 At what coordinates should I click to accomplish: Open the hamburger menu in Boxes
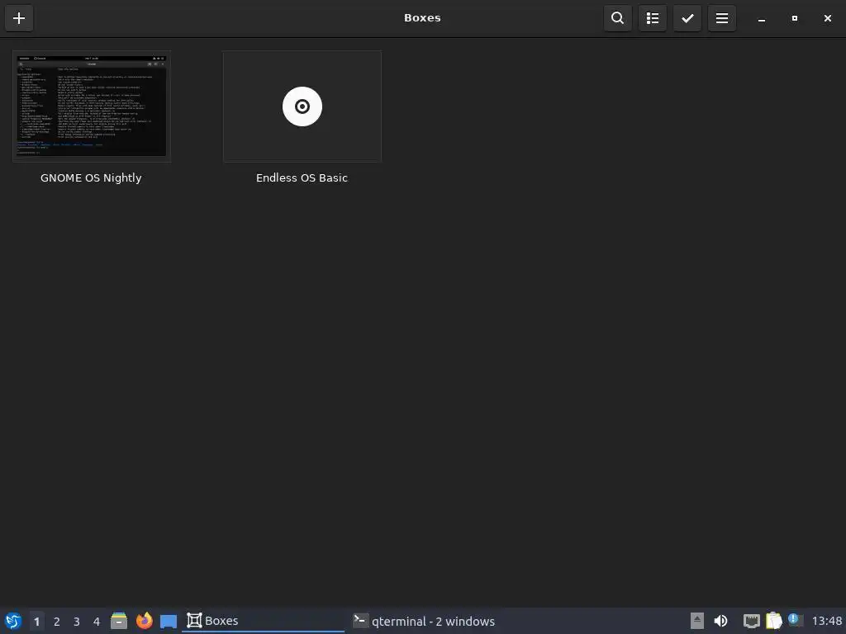click(x=722, y=18)
